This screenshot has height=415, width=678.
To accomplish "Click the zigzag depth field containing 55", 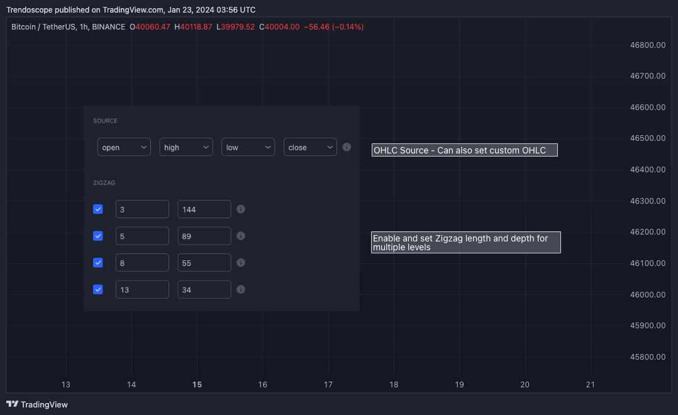I will tap(204, 263).
